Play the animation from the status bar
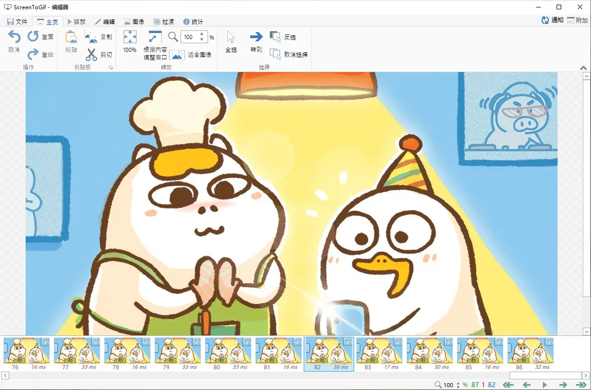This screenshot has height=390, width=591. tap(545, 385)
